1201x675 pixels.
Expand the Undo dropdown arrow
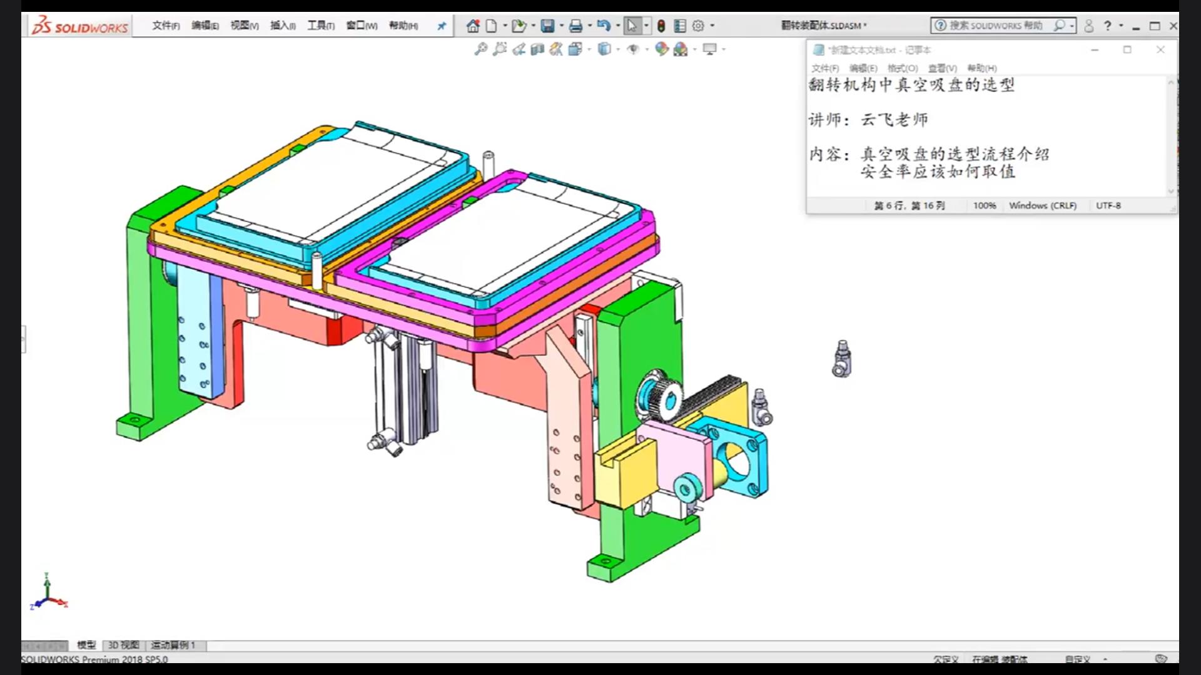(x=618, y=26)
